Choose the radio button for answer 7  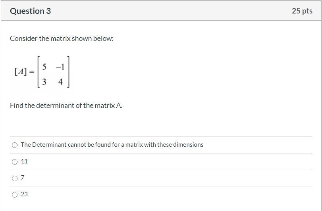(15, 178)
